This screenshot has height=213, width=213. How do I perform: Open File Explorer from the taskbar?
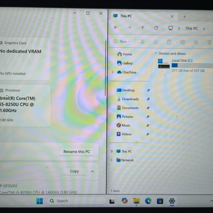tap(136, 201)
